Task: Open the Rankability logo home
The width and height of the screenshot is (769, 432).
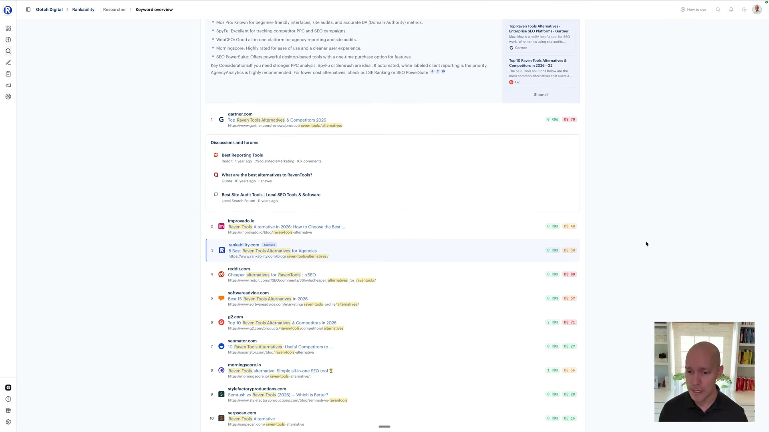Action: tap(8, 10)
